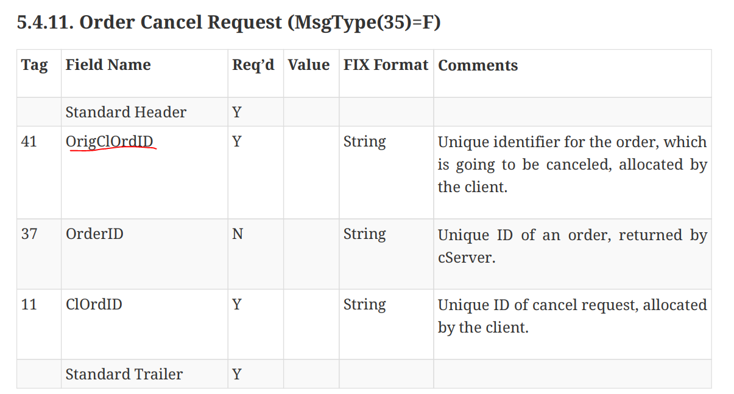Select the underlined OrigClOrdID field name
This screenshot has width=734, height=394.
pos(110,141)
